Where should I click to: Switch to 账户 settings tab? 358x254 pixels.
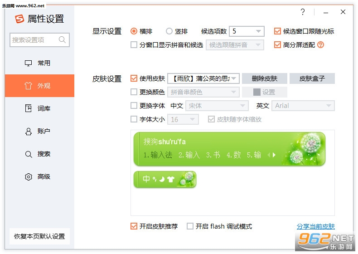[39, 131]
